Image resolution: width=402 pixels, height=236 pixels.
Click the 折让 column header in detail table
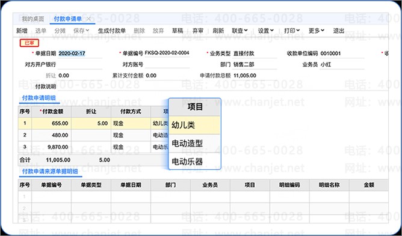coord(91,112)
